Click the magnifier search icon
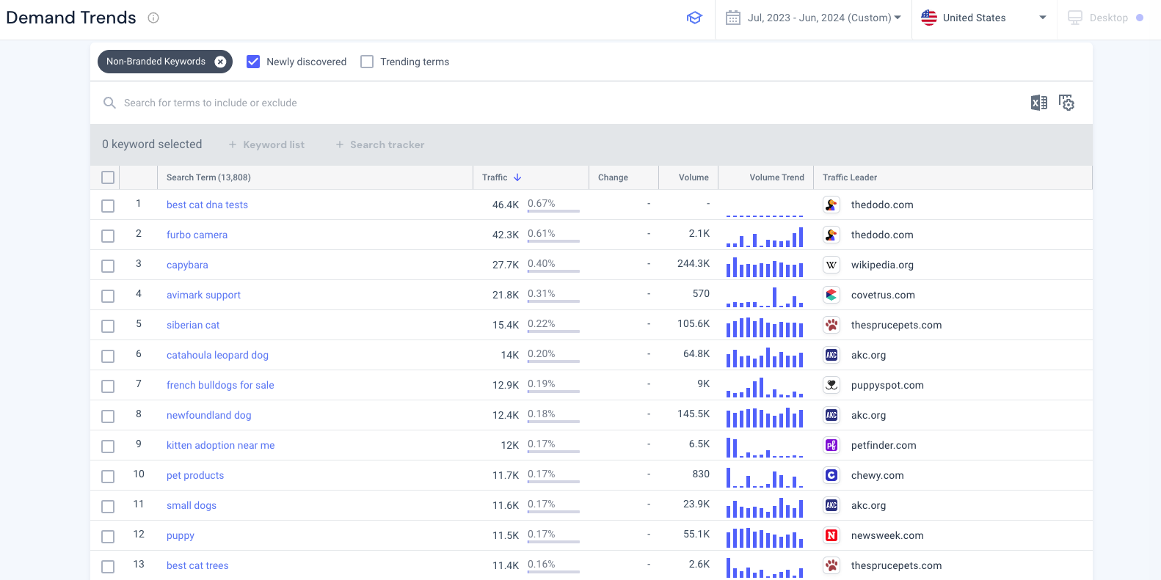The image size is (1161, 580). (x=109, y=103)
